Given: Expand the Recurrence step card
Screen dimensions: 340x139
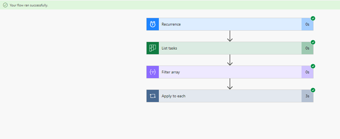Looking at the screenshot, I should tap(230, 24).
